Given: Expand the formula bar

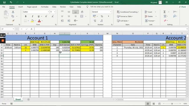Looking at the screenshot, I should [x=187, y=29].
